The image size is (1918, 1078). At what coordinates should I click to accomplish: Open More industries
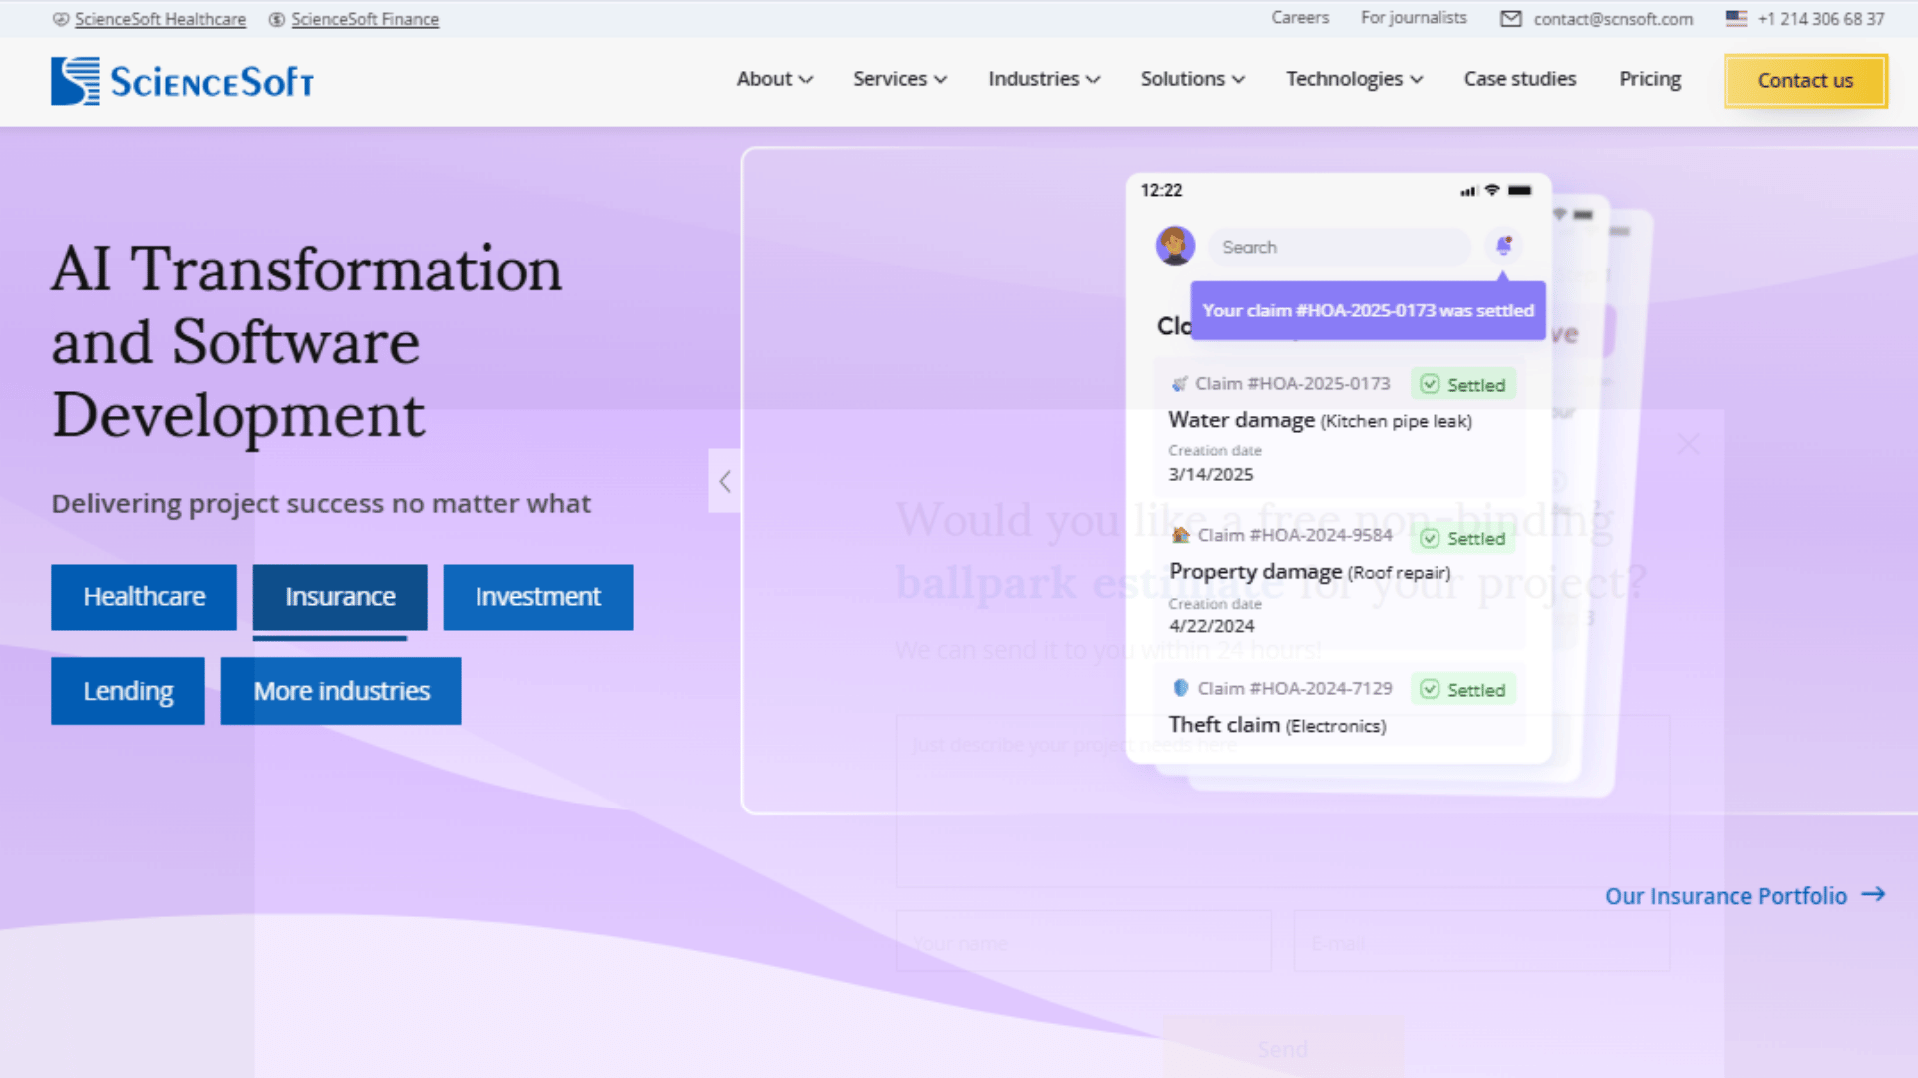341,691
